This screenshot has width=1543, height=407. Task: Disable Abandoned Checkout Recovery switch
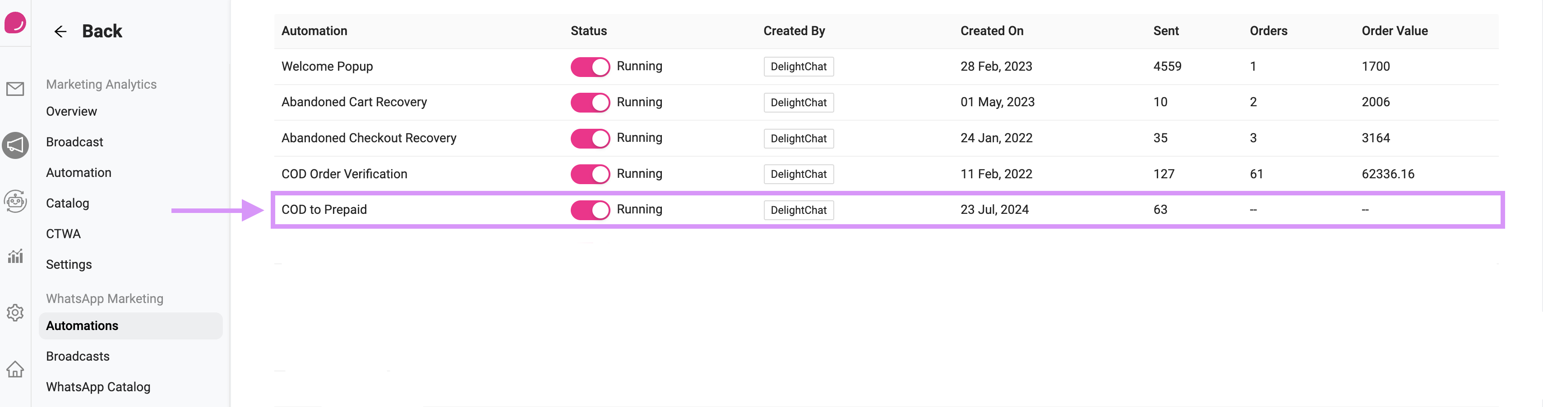click(x=590, y=139)
